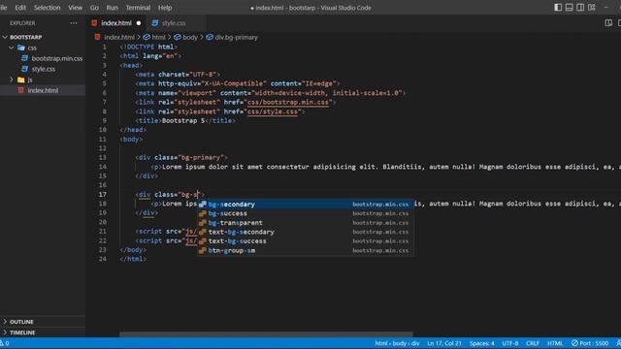Viewport: 621px width, 349px height.
Task: Choose text-bg-secondary suggestion
Action: pos(306,232)
